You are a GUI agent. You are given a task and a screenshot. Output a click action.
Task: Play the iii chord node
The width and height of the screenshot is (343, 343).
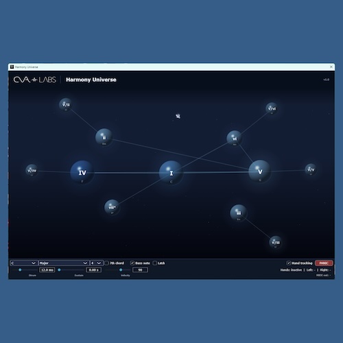tap(239, 213)
